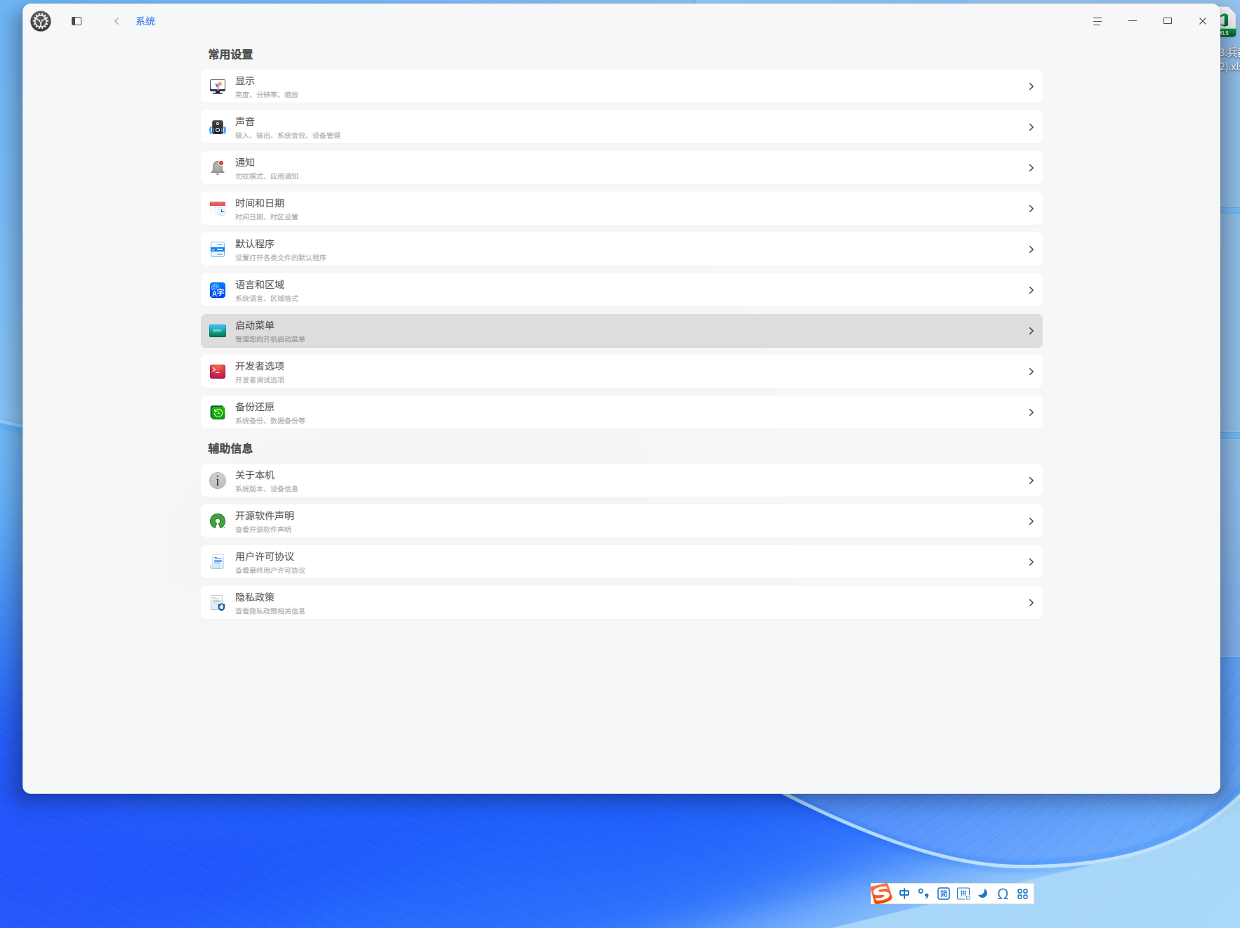
Task: Expand the 备份还原 row chevron
Action: click(1031, 412)
